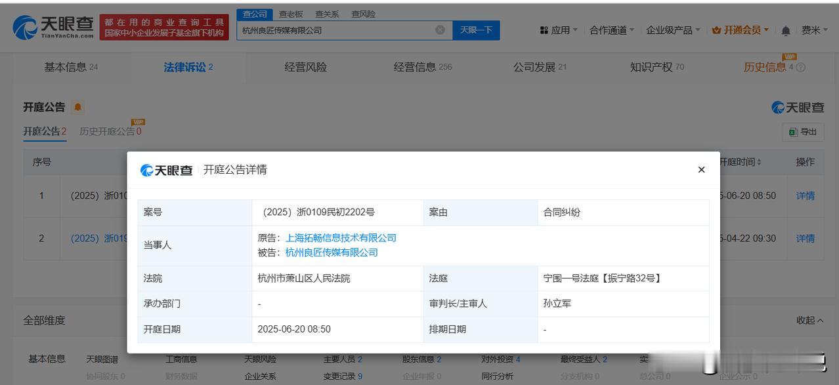Open notifications bell icon

786,31
